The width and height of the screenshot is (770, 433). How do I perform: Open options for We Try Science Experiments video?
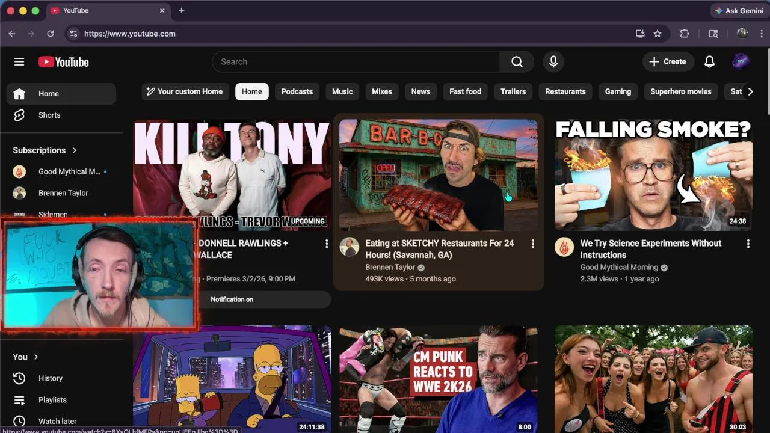pos(748,244)
